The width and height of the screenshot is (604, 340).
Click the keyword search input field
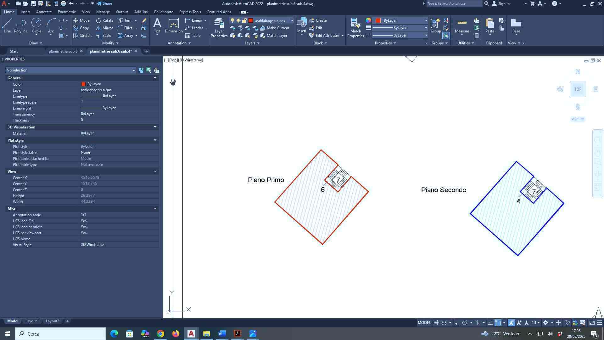point(454,3)
